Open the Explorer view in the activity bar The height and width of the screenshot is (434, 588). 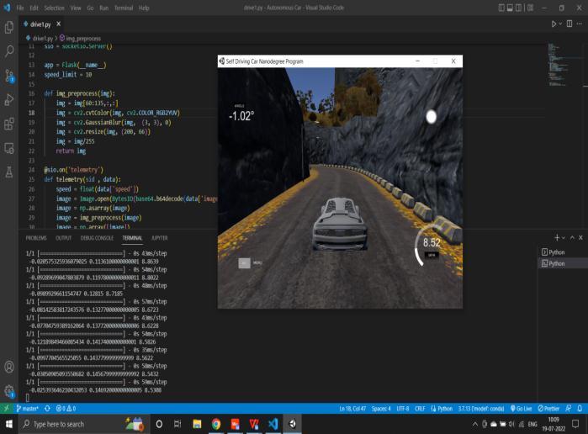(9, 27)
